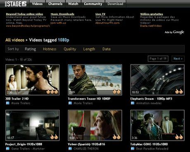Click thumbs-up rating on Volver thumbnail
The image size is (190, 152).
pos(116,137)
